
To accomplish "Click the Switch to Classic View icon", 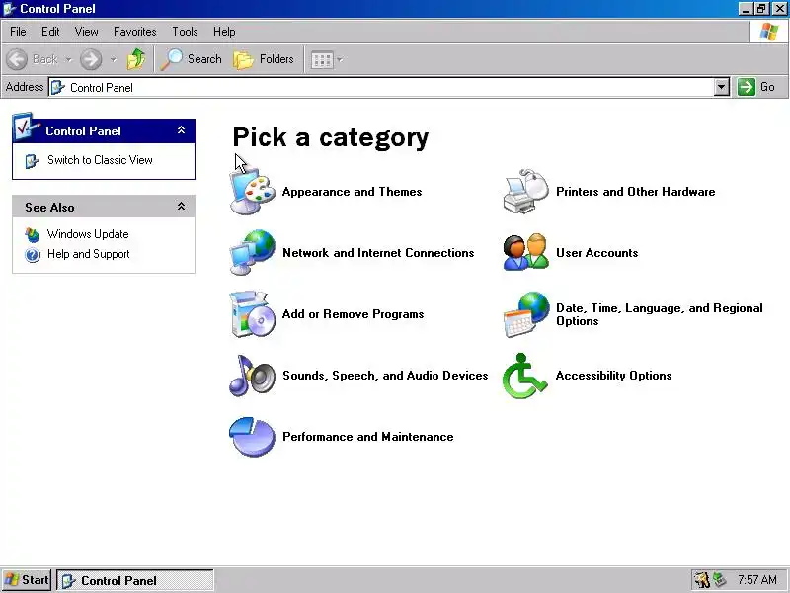I will 33,161.
